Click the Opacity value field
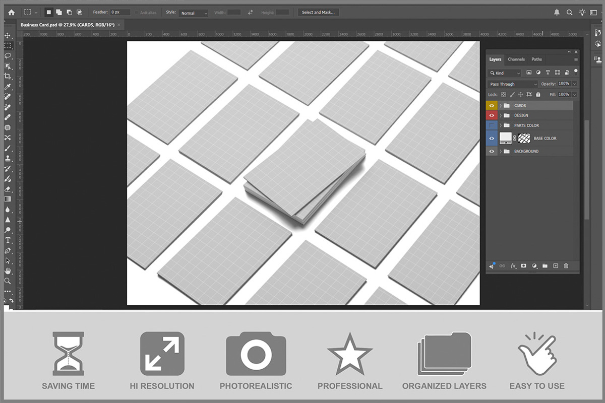 [x=564, y=84]
